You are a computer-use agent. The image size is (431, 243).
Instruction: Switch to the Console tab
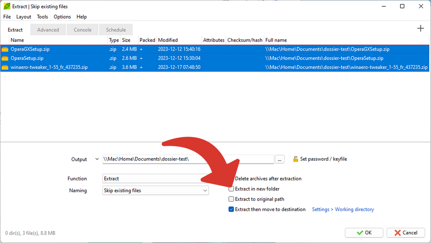point(83,30)
